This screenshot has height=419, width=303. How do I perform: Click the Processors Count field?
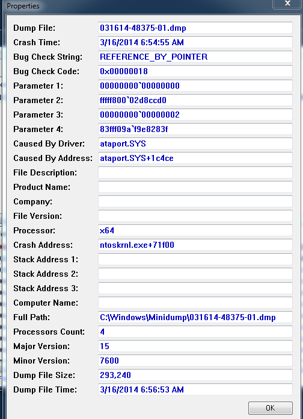pyautogui.click(x=195, y=332)
